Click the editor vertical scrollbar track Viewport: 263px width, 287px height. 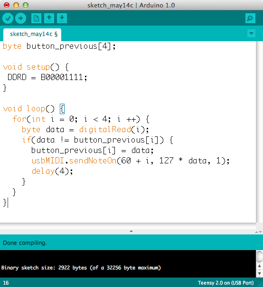coord(260,132)
